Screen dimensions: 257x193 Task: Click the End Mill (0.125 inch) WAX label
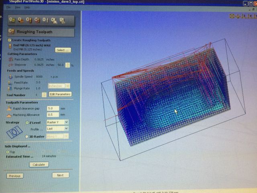32,45
